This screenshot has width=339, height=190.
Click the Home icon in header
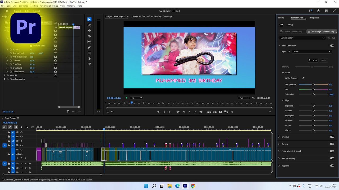7,11
